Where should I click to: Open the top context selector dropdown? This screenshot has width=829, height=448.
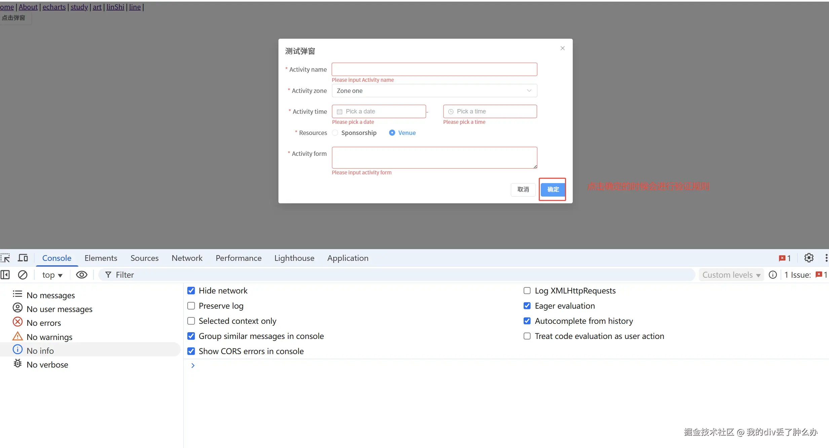[x=52, y=275]
